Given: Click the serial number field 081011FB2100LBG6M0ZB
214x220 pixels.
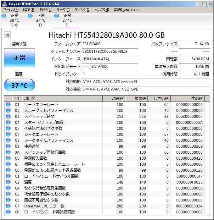Looking at the screenshot, I should pos(110,52).
